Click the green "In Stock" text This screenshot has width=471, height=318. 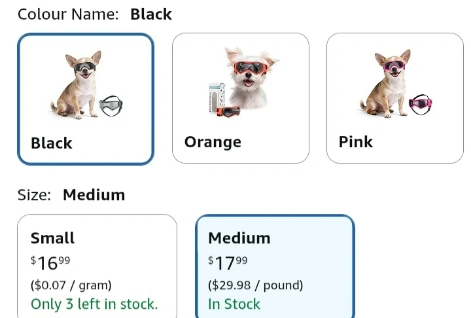click(x=234, y=304)
